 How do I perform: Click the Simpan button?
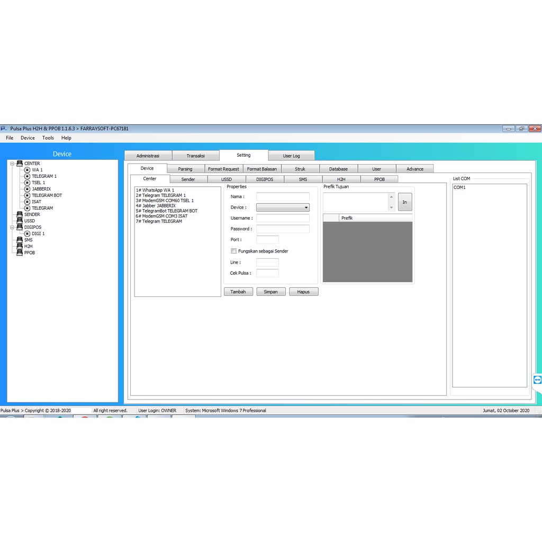click(x=270, y=292)
